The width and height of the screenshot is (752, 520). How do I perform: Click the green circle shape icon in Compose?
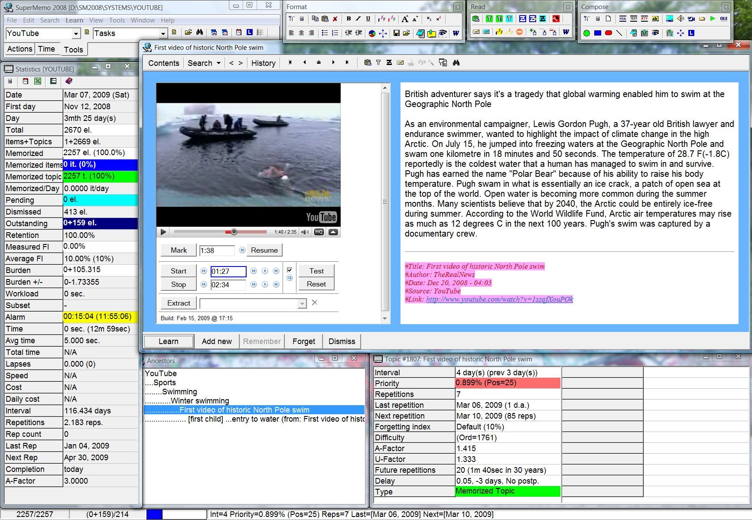click(x=586, y=33)
